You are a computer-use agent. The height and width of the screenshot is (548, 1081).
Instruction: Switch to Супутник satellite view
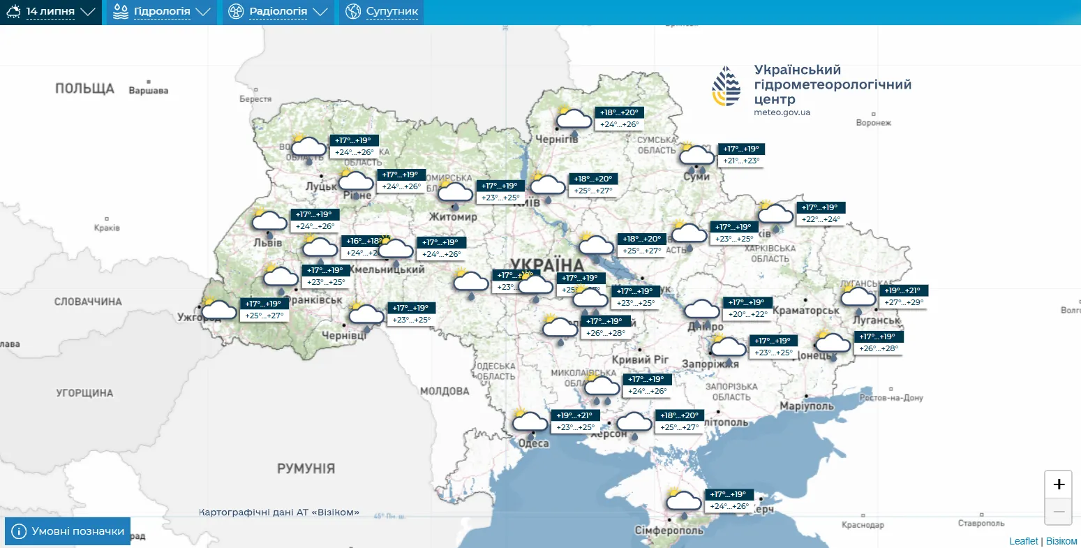(x=382, y=12)
